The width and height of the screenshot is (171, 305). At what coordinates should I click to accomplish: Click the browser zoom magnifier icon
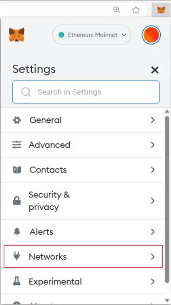coord(117,10)
